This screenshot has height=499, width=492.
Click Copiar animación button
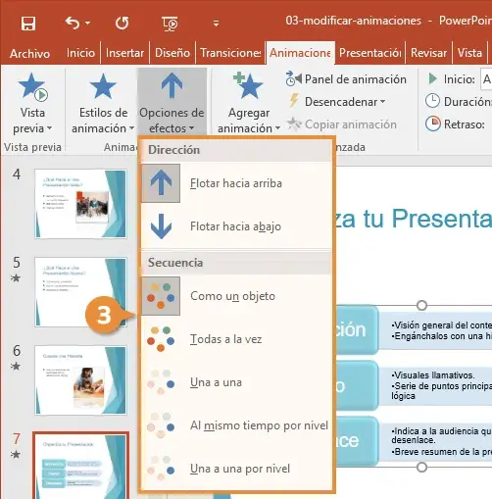pos(342,125)
